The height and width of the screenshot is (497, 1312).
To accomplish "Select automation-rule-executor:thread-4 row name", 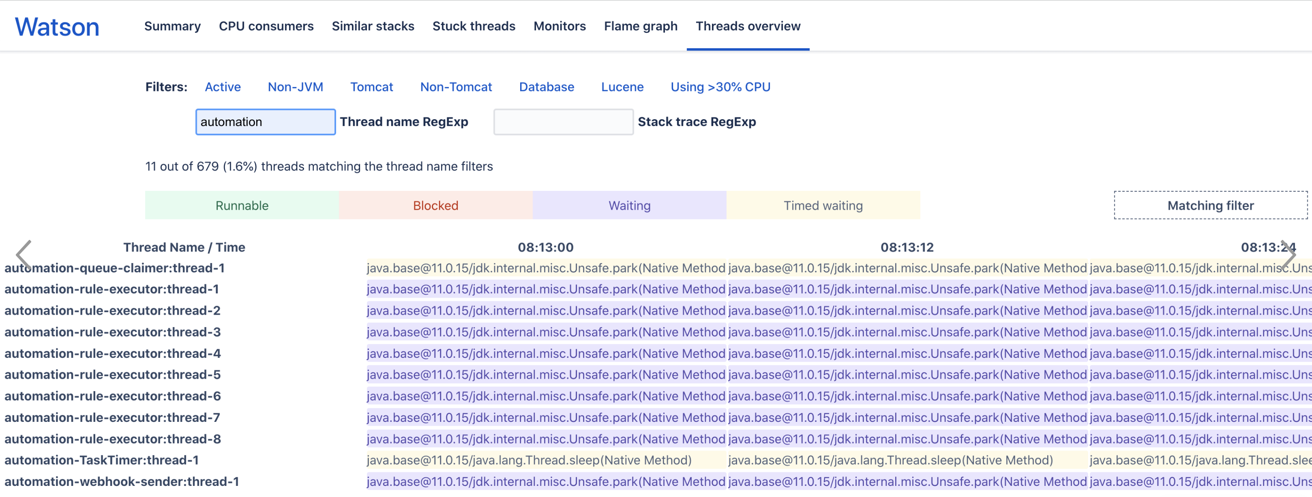I will tap(113, 353).
